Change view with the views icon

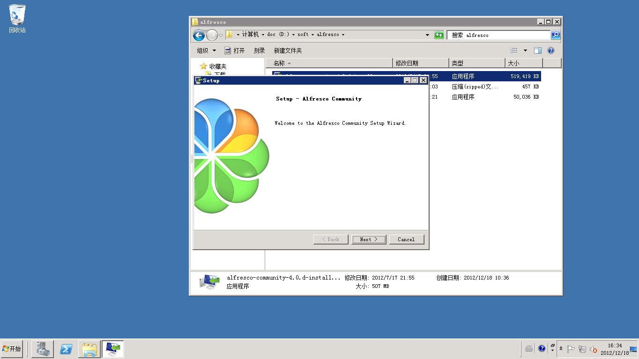[x=514, y=50]
